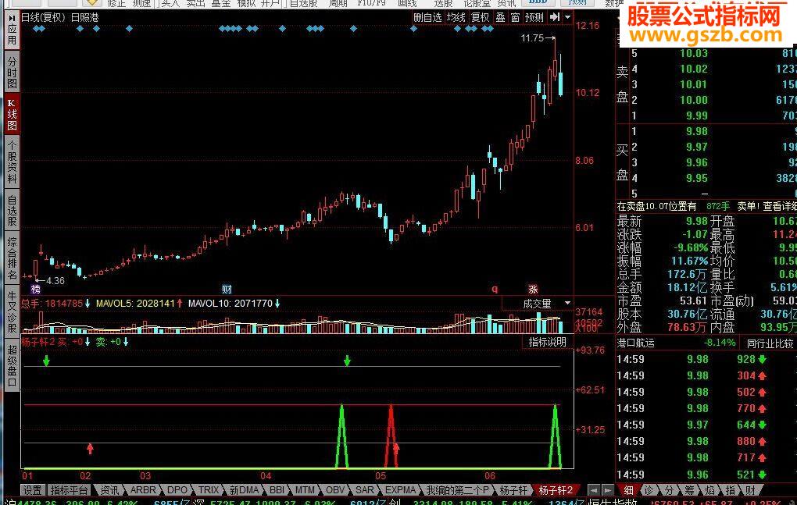Select OBV indicator tab

coord(335,490)
